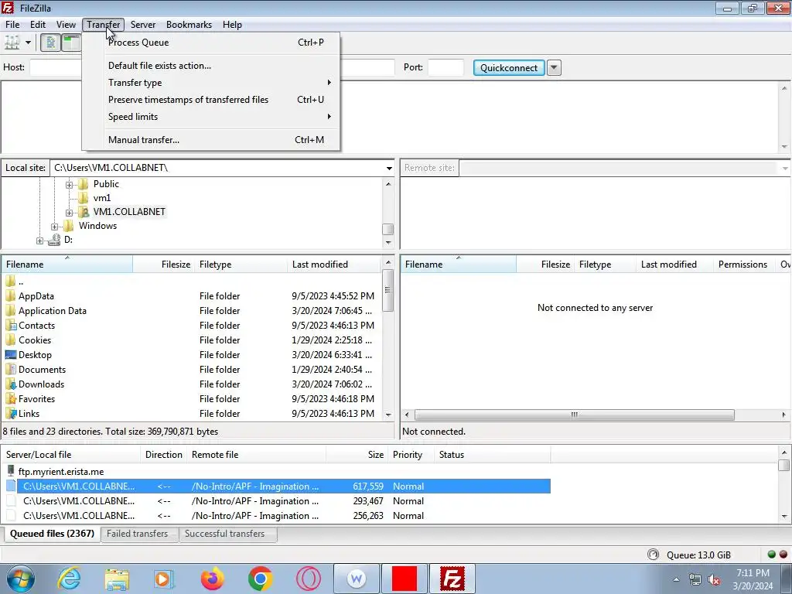The width and height of the screenshot is (792, 594).
Task: Click local file list scrollbar thumb
Action: [x=387, y=291]
